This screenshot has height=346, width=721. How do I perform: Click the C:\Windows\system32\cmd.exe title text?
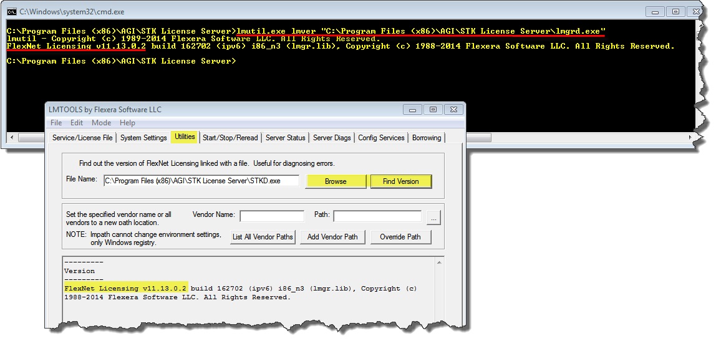click(x=72, y=12)
